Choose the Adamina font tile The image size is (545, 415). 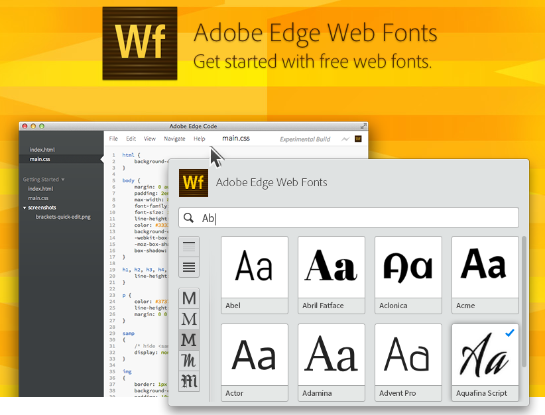tap(332, 363)
